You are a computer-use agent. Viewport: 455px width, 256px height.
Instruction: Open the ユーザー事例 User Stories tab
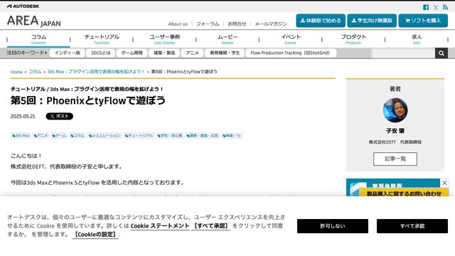pos(164,39)
